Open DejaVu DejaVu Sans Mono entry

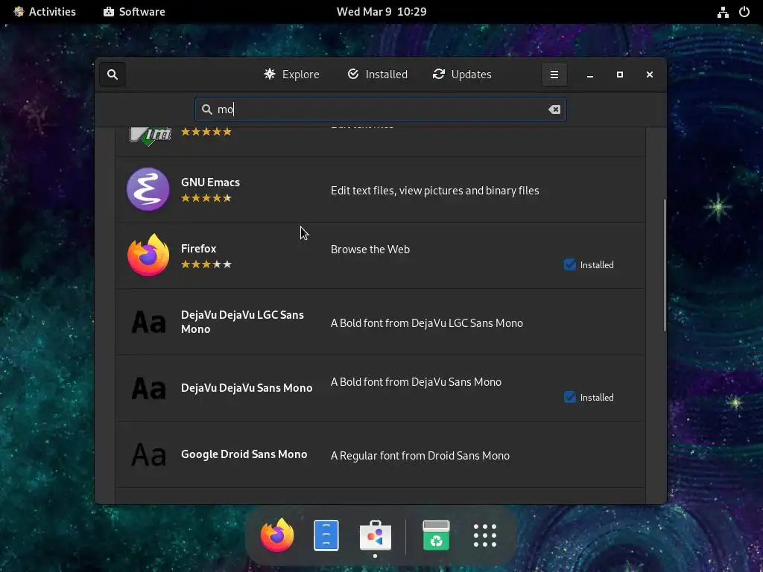click(x=247, y=388)
